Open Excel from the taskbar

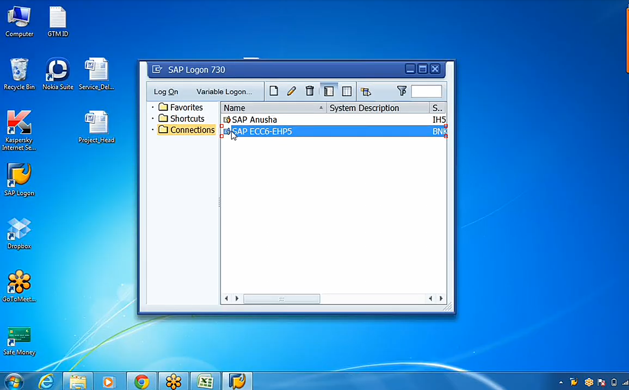[x=205, y=382]
